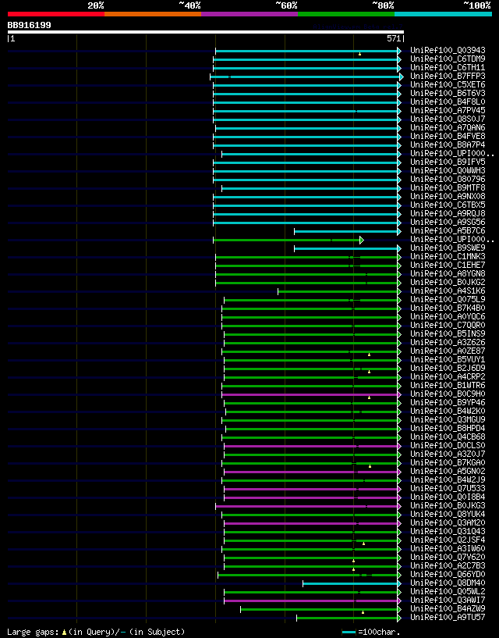Click the Large gaps legend text
The height and width of the screenshot is (638, 499).
(34, 633)
